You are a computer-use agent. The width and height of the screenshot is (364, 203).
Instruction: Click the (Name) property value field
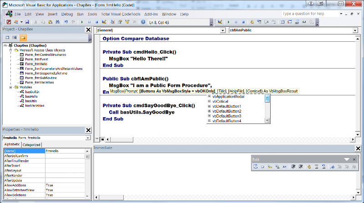(x=65, y=151)
